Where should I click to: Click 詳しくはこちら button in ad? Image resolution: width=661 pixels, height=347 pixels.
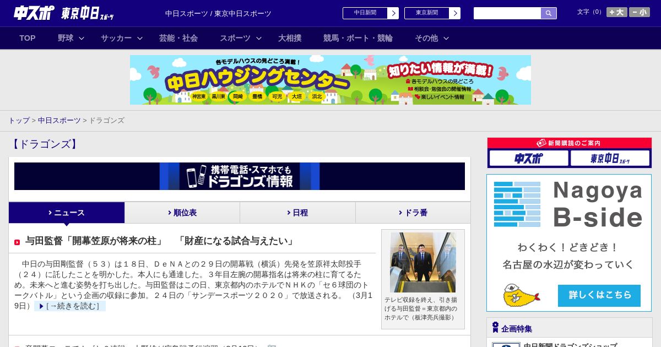point(599,295)
